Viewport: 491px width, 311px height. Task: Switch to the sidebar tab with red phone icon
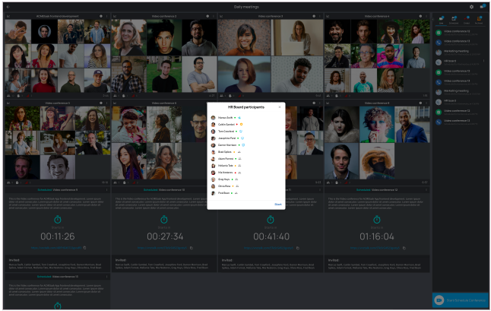[x=467, y=20]
